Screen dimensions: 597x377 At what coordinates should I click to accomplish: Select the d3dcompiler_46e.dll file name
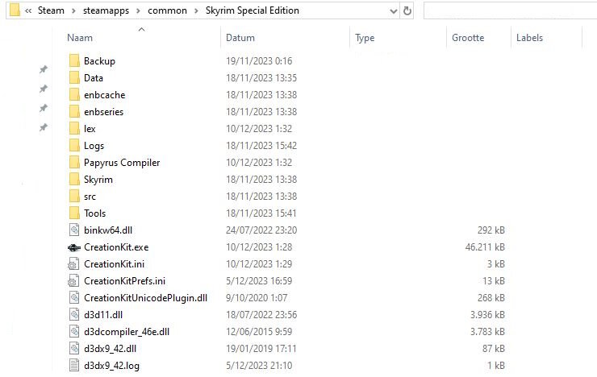[127, 332]
